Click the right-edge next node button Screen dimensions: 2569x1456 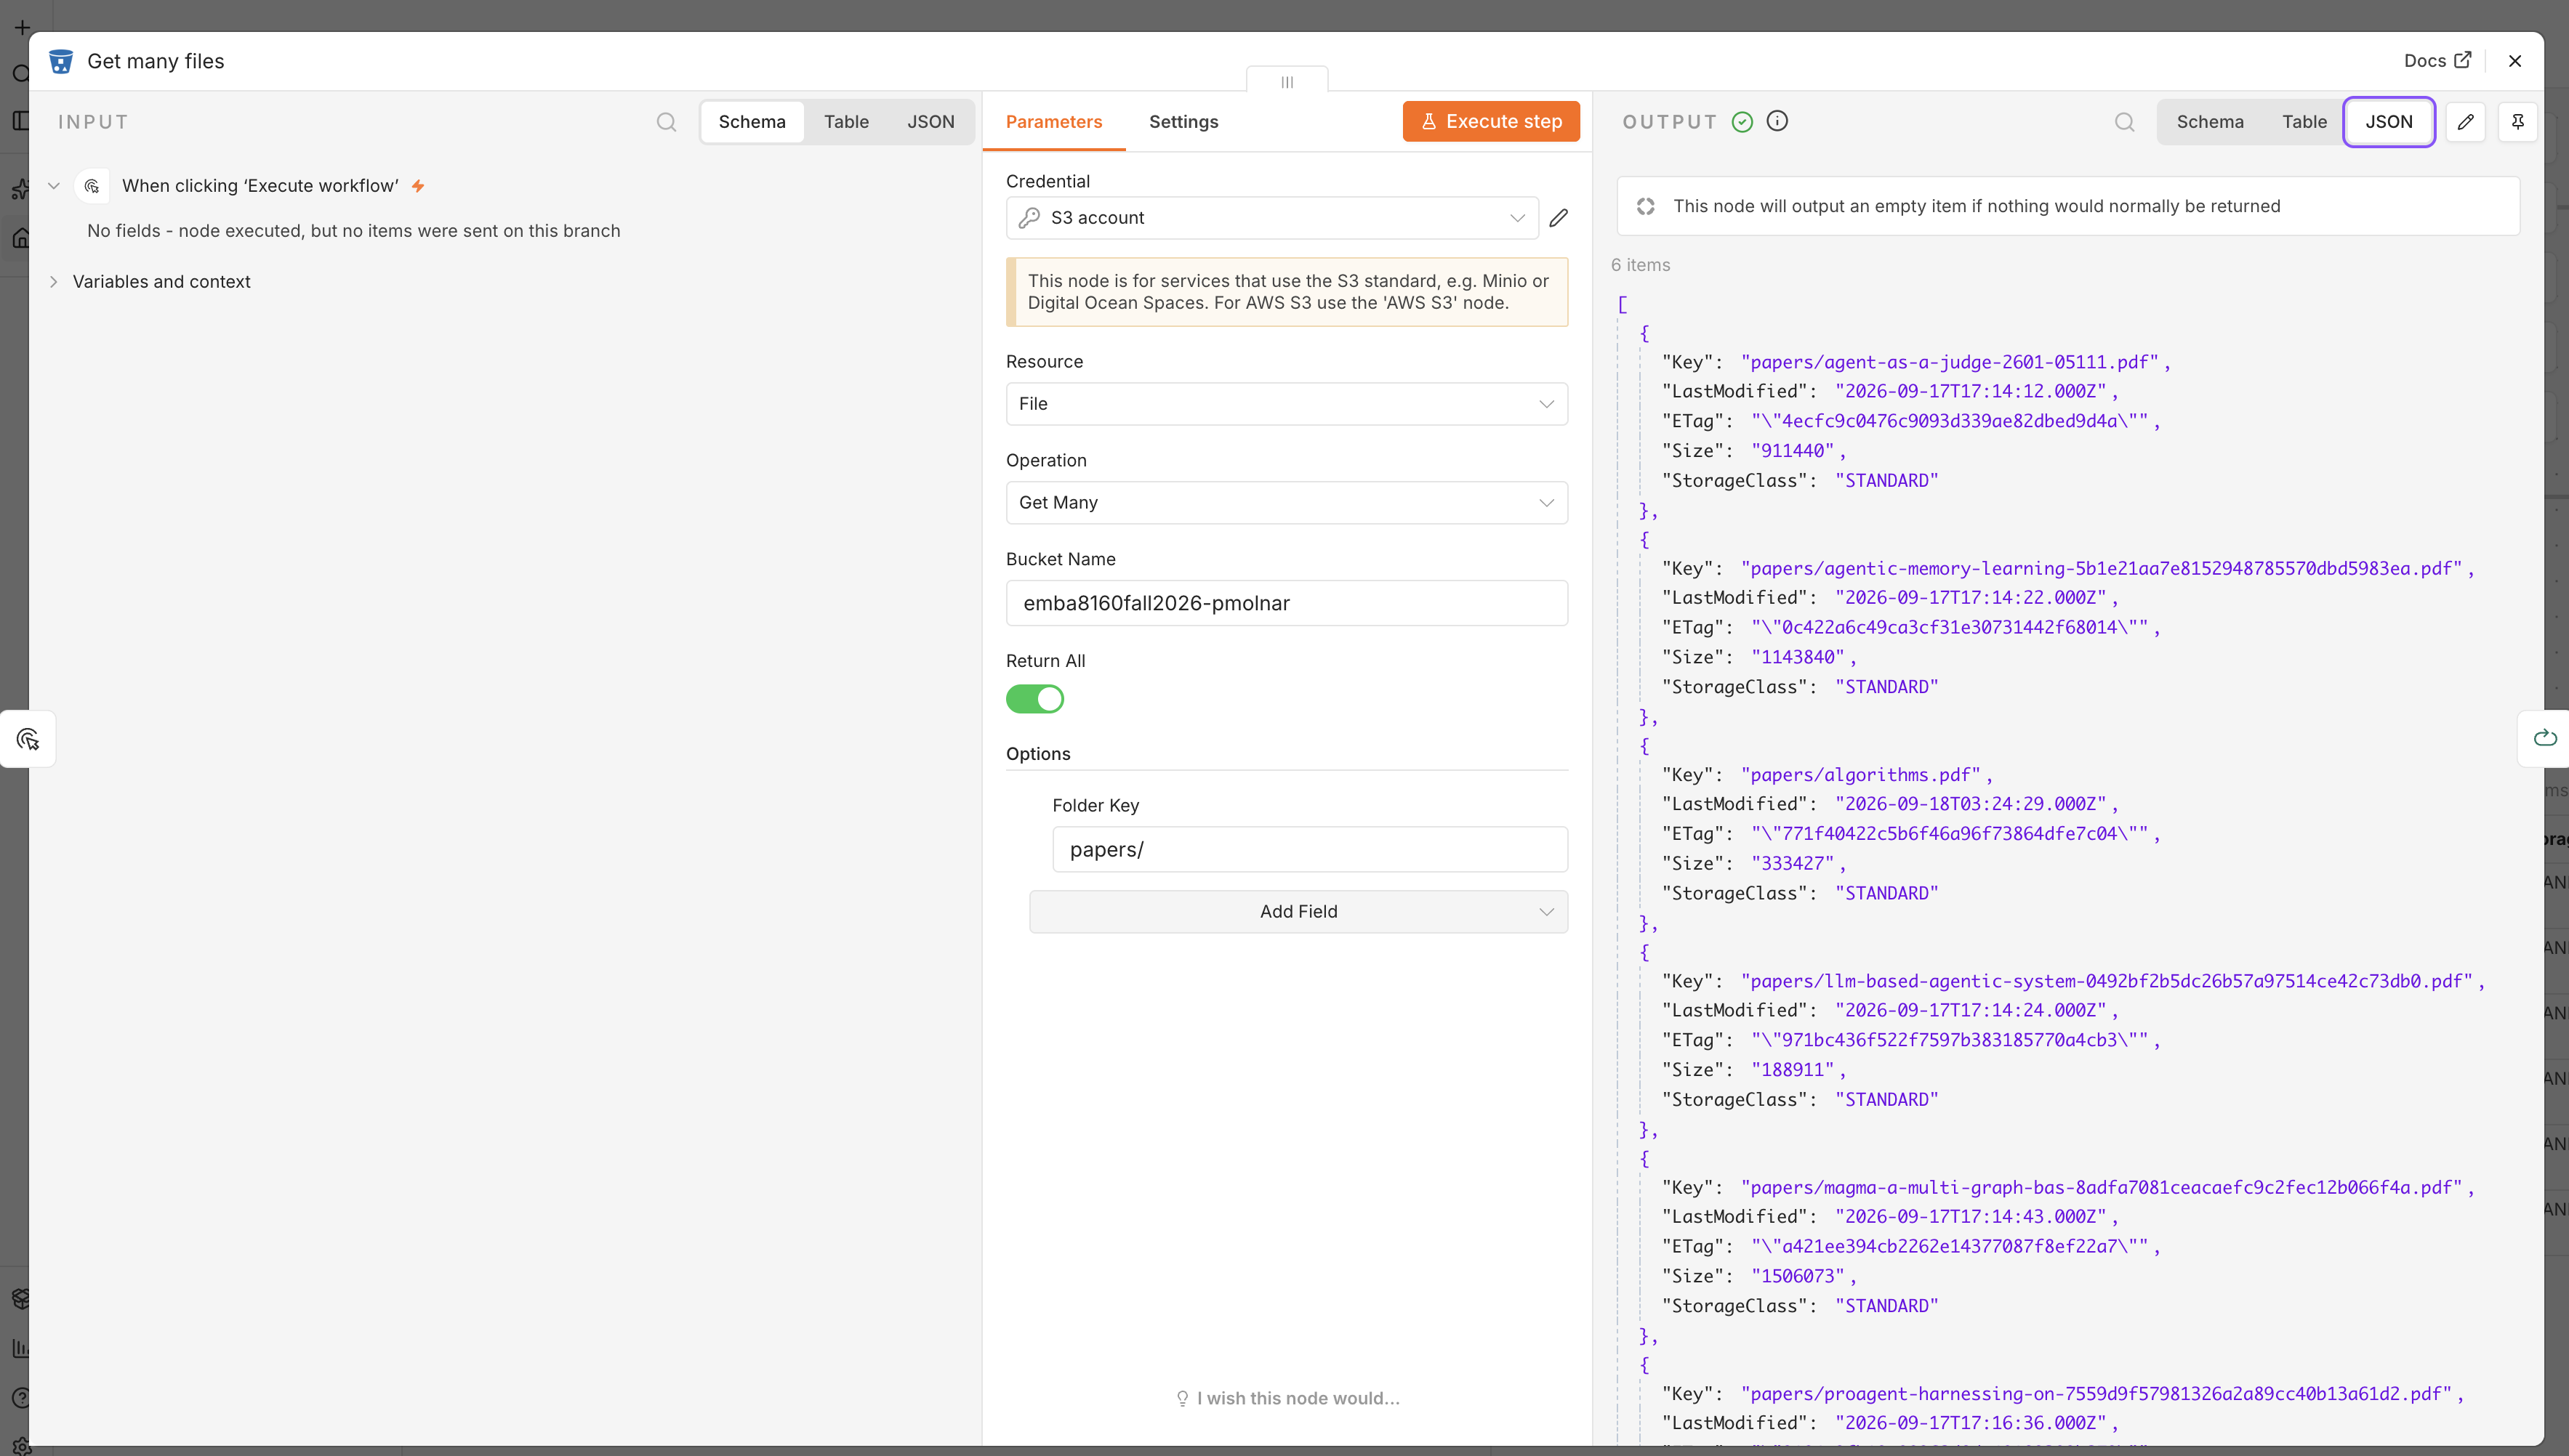(x=2545, y=738)
